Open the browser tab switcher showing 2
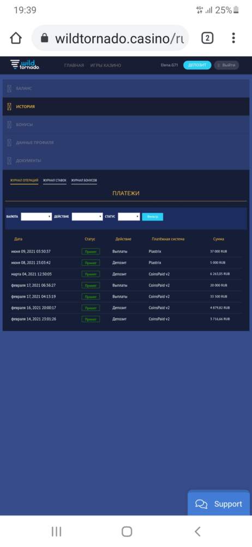 (x=207, y=38)
